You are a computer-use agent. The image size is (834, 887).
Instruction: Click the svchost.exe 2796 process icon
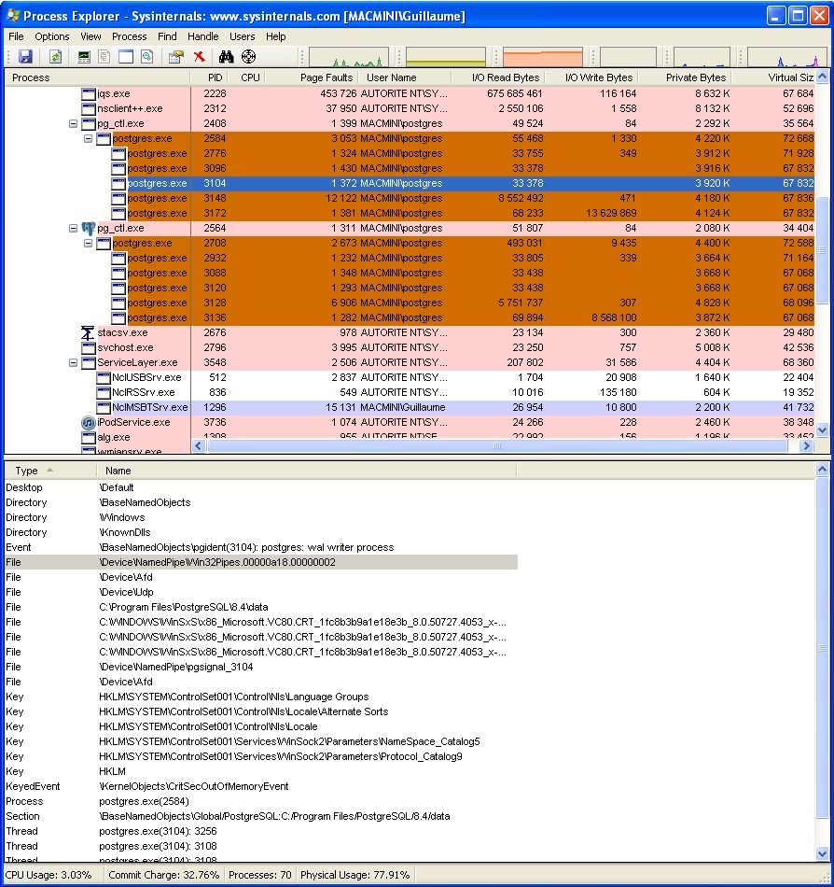(x=88, y=348)
